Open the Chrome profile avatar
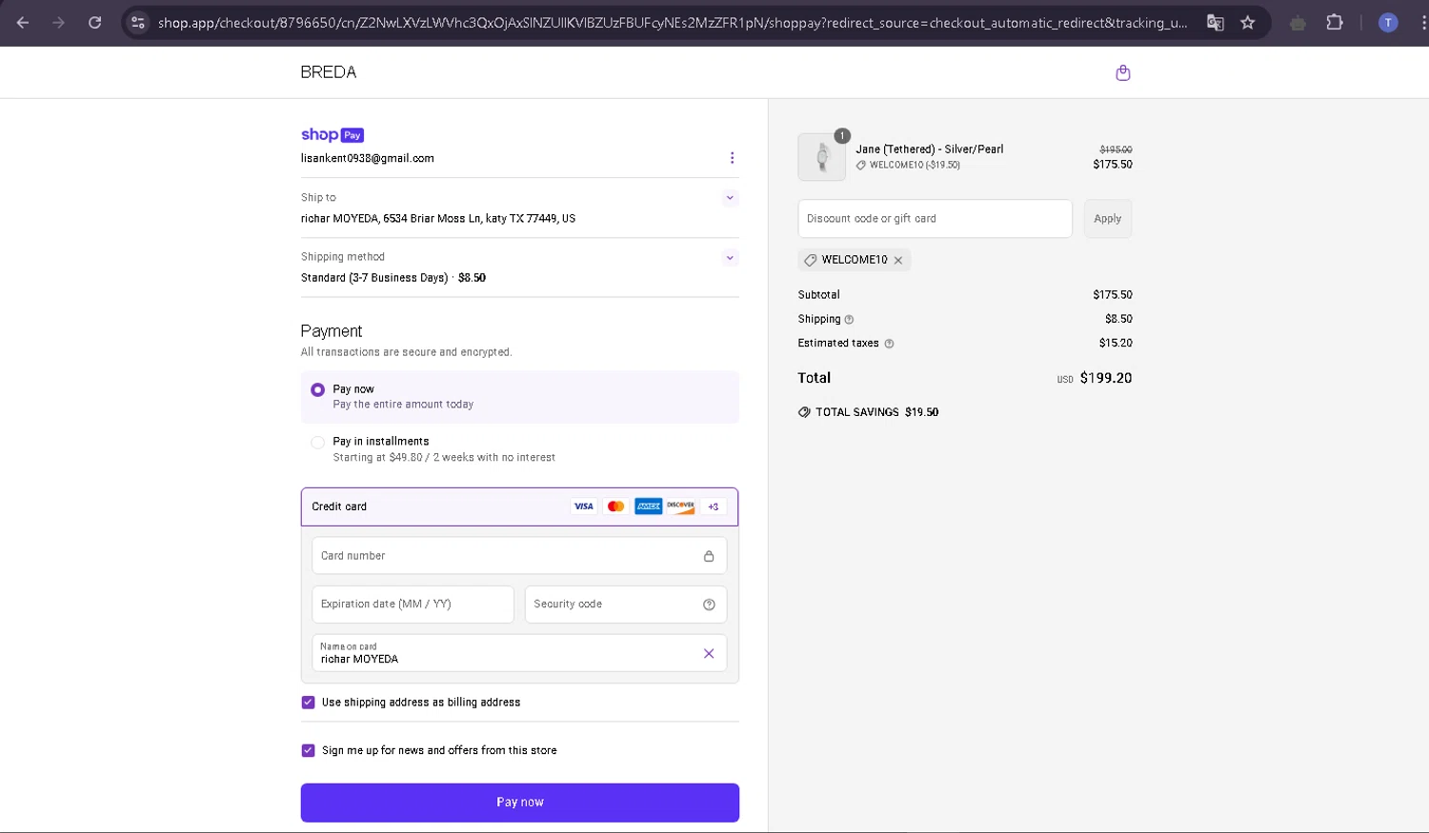The image size is (1429, 833). coord(1388,23)
